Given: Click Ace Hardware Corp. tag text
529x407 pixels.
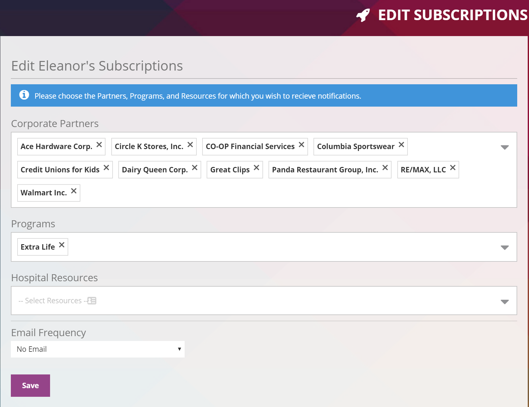Looking at the screenshot, I should 56,147.
